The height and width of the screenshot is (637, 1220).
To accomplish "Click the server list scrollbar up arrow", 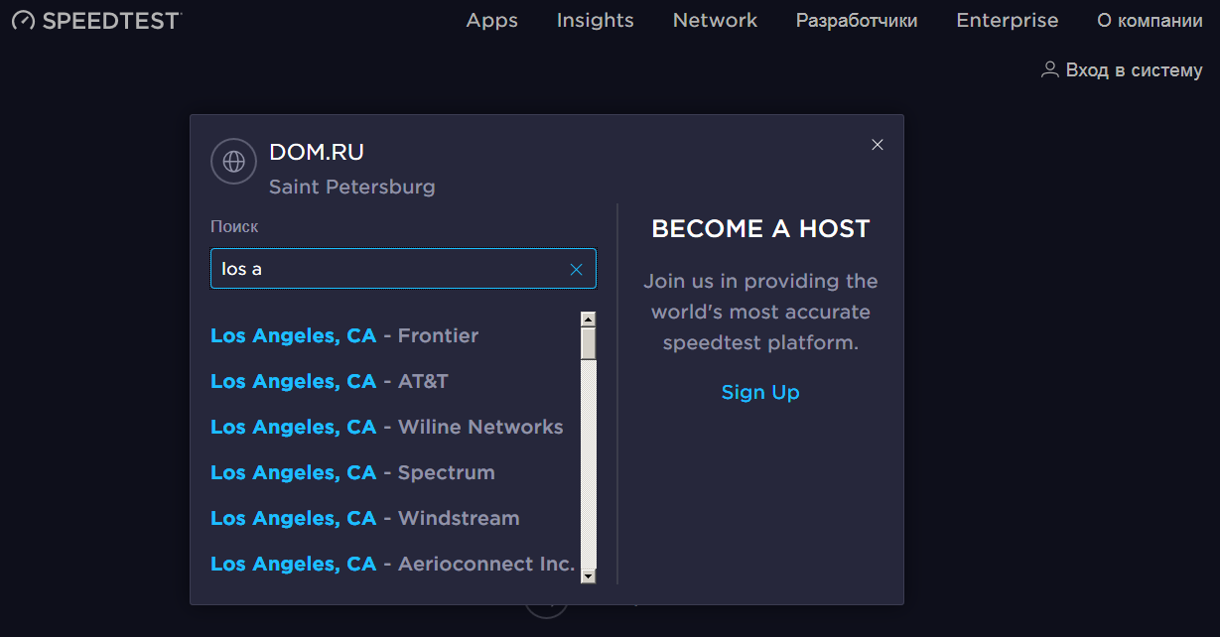I will tap(589, 319).
